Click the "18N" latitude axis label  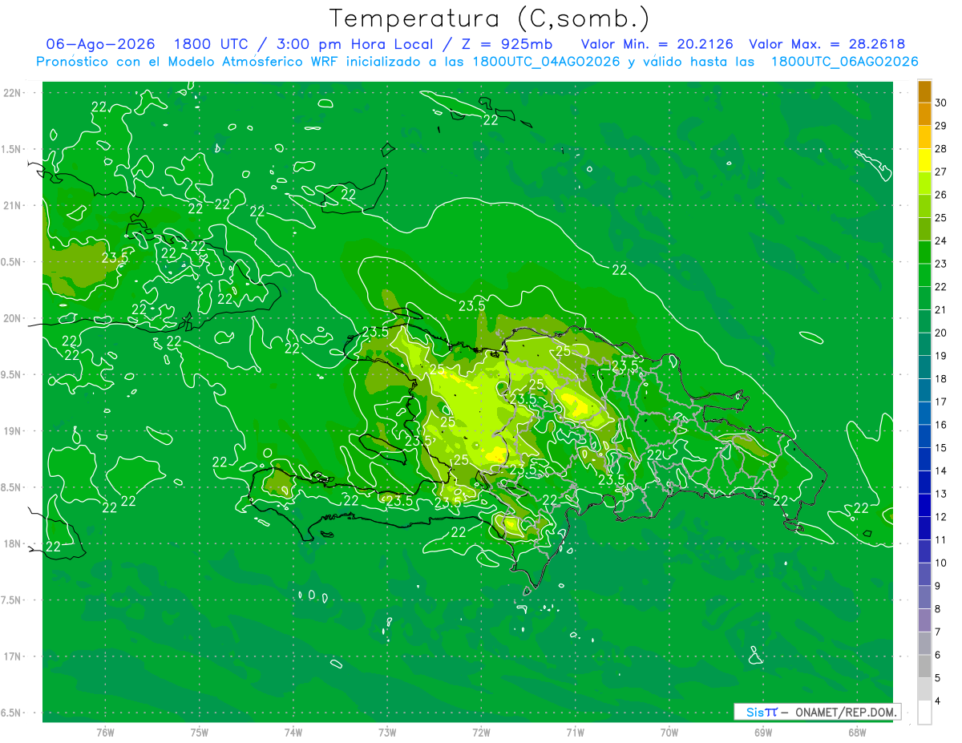(13, 543)
